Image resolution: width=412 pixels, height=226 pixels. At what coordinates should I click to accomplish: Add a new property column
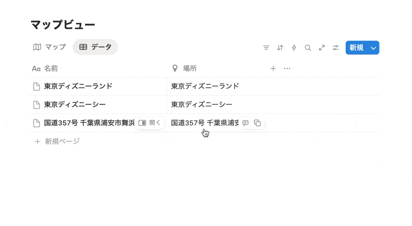[273, 68]
